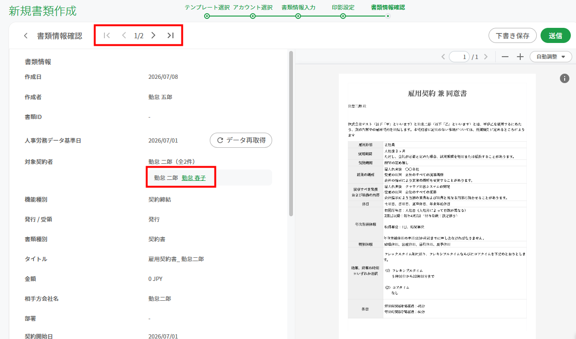The height and width of the screenshot is (339, 576).
Task: Save the draft with 下書き保存
Action: click(513, 35)
